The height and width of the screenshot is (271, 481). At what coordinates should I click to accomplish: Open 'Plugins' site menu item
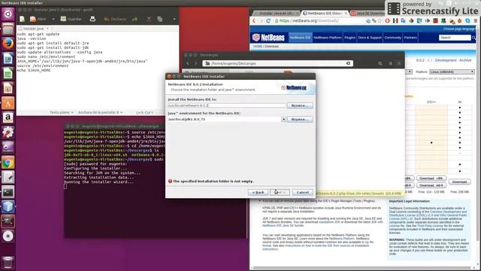point(349,38)
